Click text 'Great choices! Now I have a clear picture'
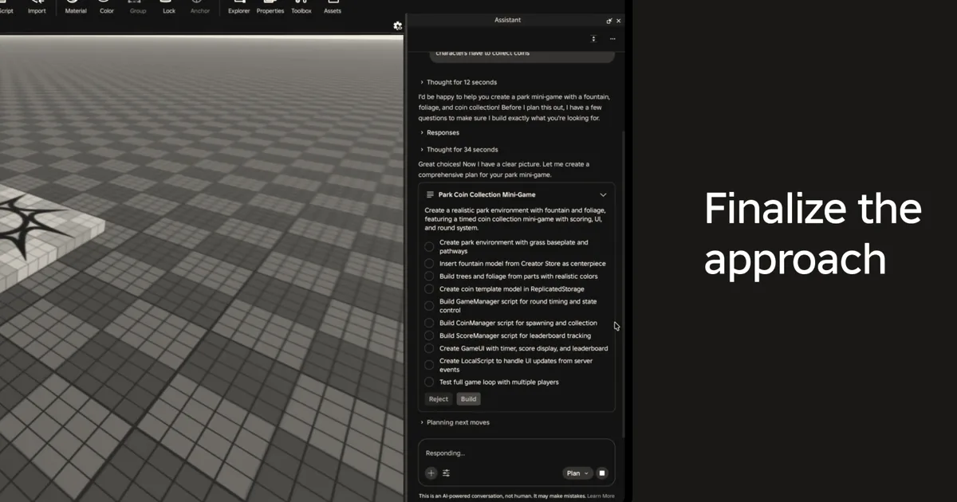The width and height of the screenshot is (957, 502). 504,170
